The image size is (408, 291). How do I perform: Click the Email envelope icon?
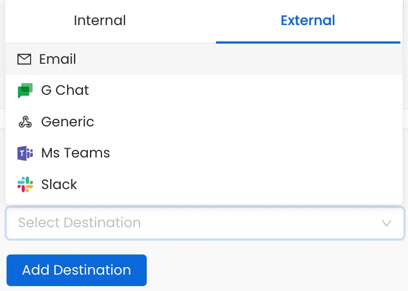click(x=24, y=59)
